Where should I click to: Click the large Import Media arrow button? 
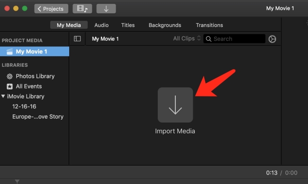click(175, 105)
